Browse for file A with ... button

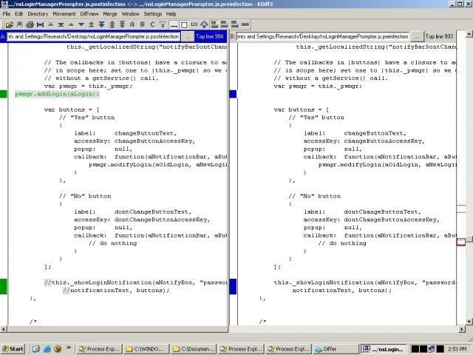[x=188, y=36]
